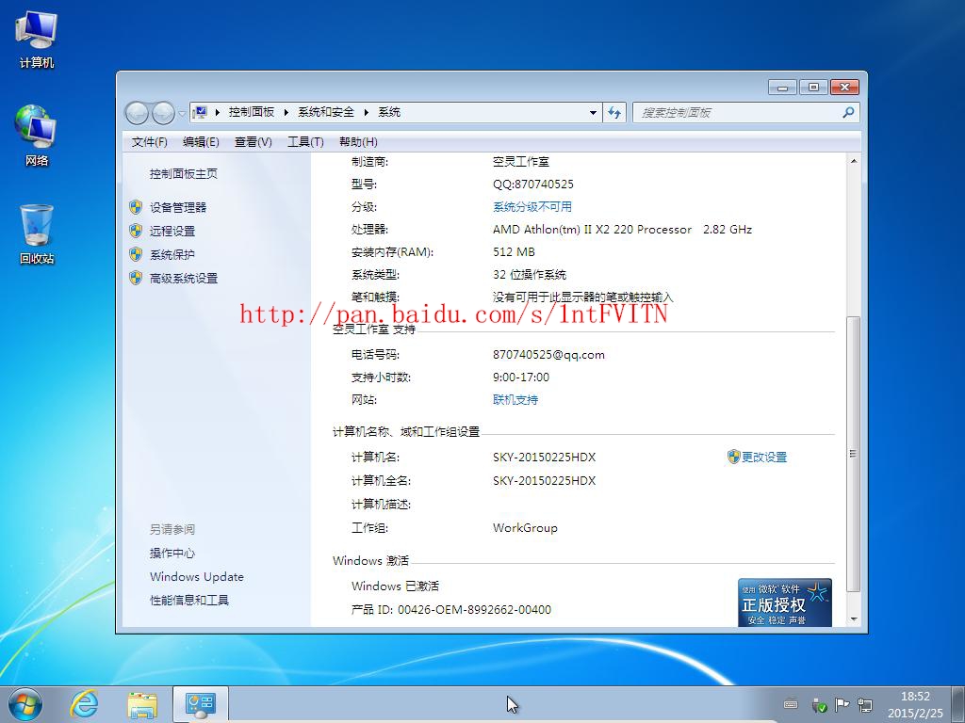Expand breadcrumb arrow after 控制面板

(286, 112)
